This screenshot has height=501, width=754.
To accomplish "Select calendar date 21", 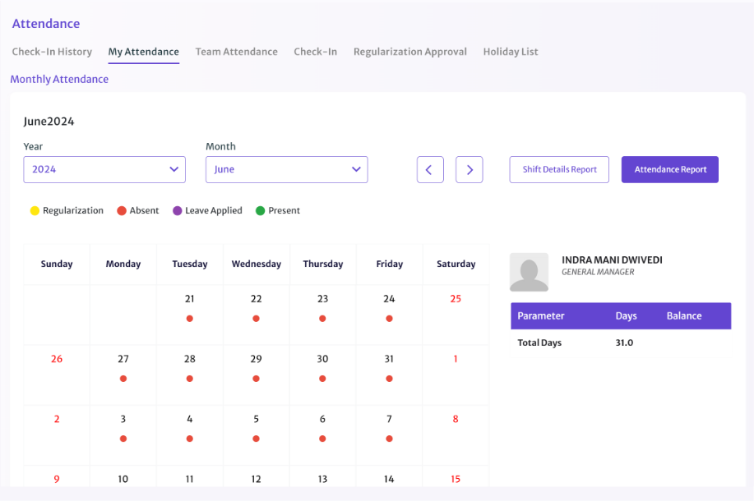I will click(189, 299).
